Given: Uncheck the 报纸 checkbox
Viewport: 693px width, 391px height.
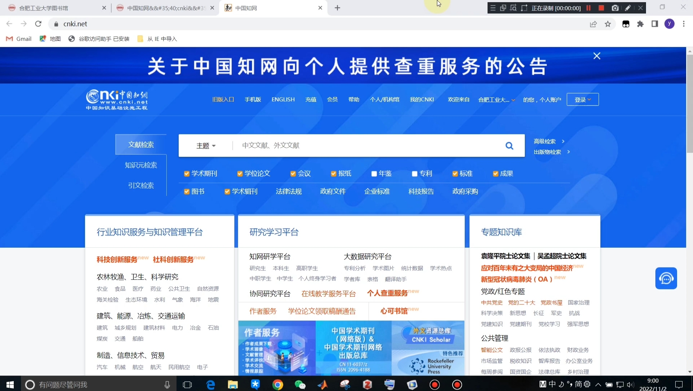Looking at the screenshot, I should (x=333, y=174).
